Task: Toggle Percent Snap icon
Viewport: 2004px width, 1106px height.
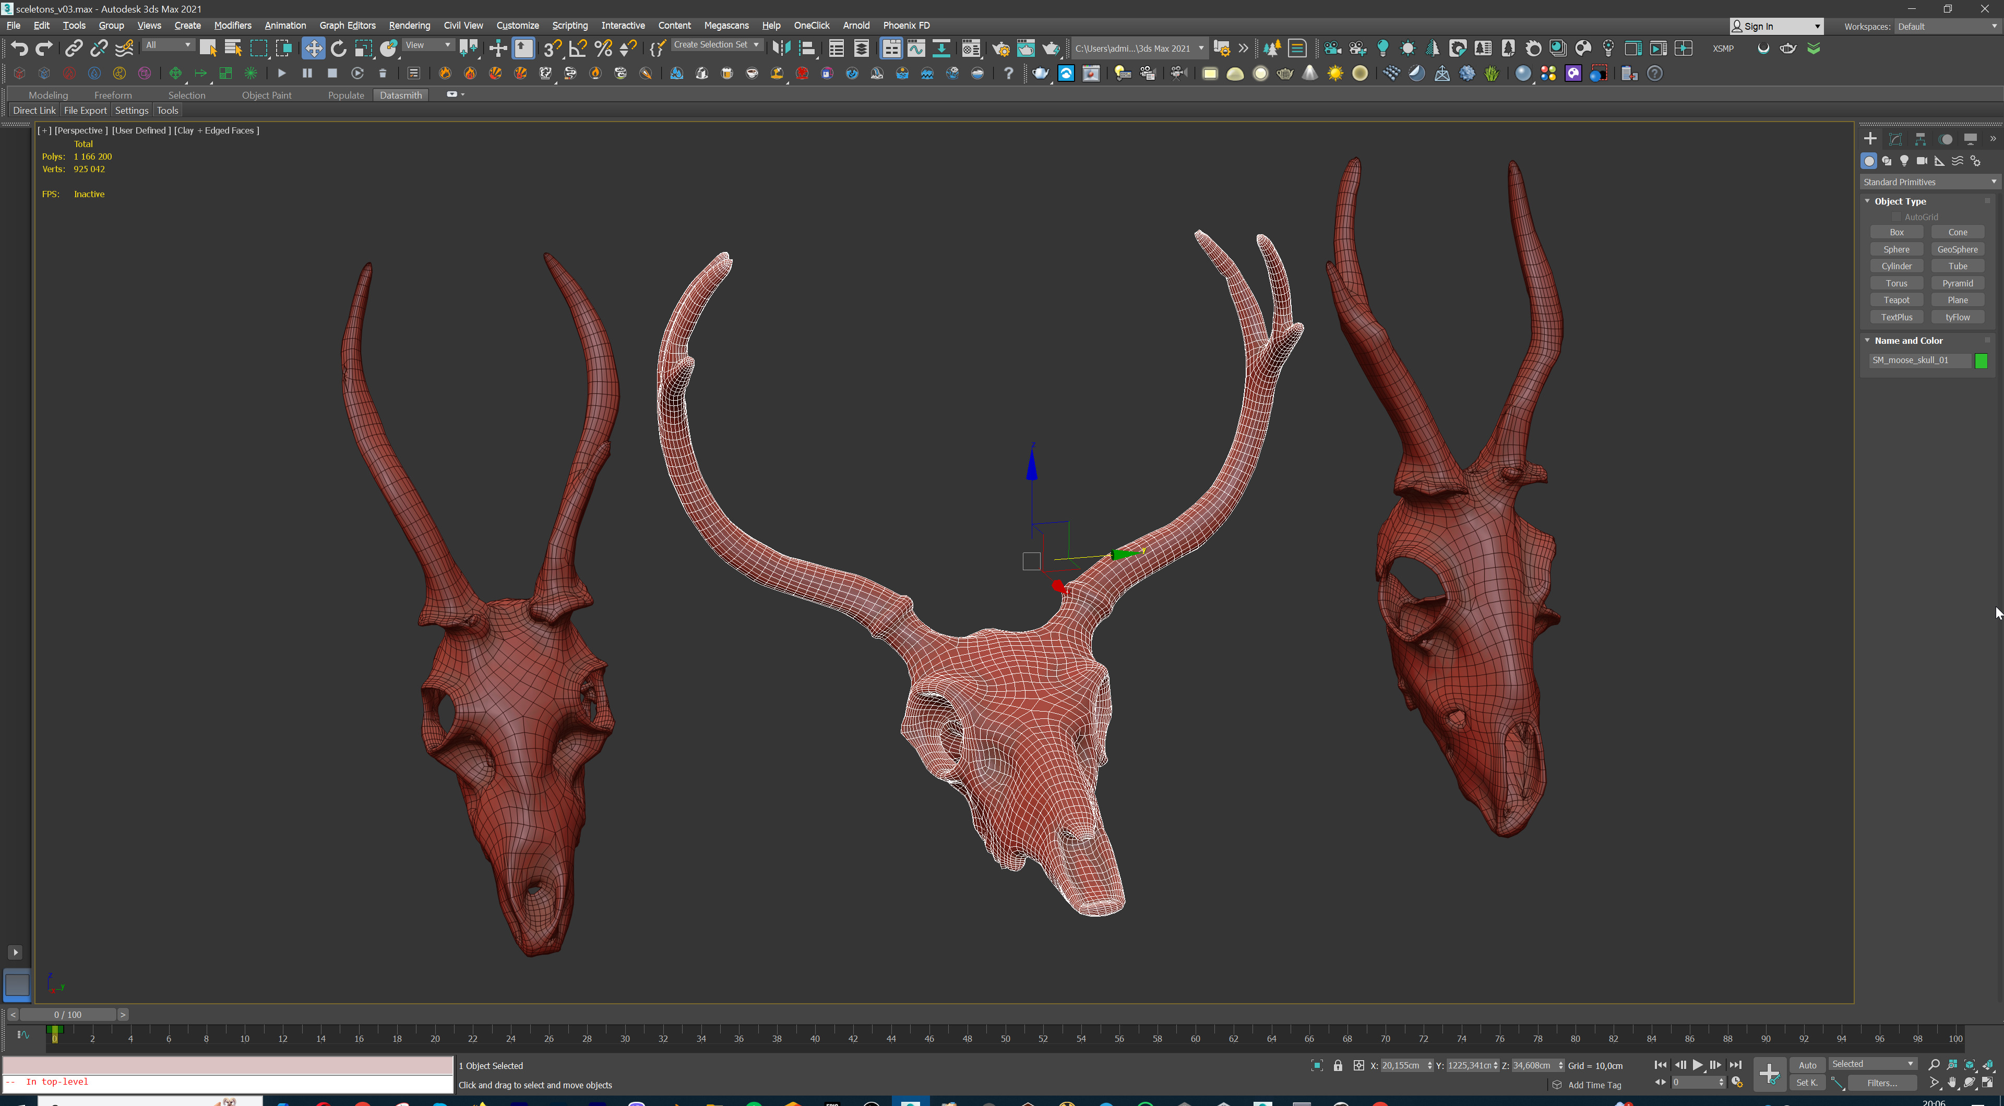Action: click(603, 48)
